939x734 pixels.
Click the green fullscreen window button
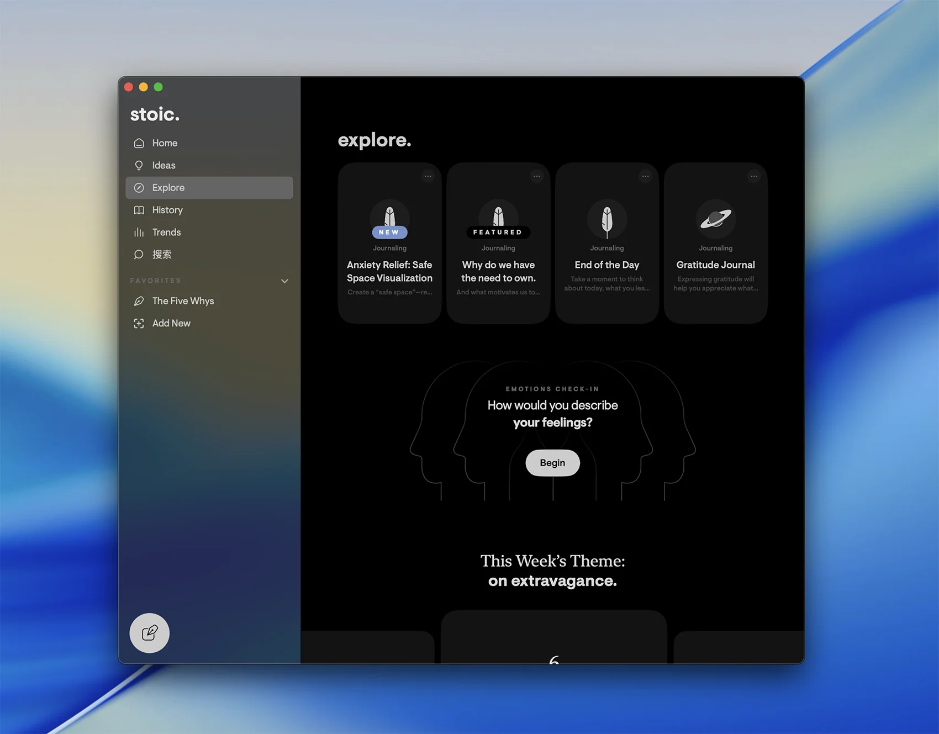159,87
